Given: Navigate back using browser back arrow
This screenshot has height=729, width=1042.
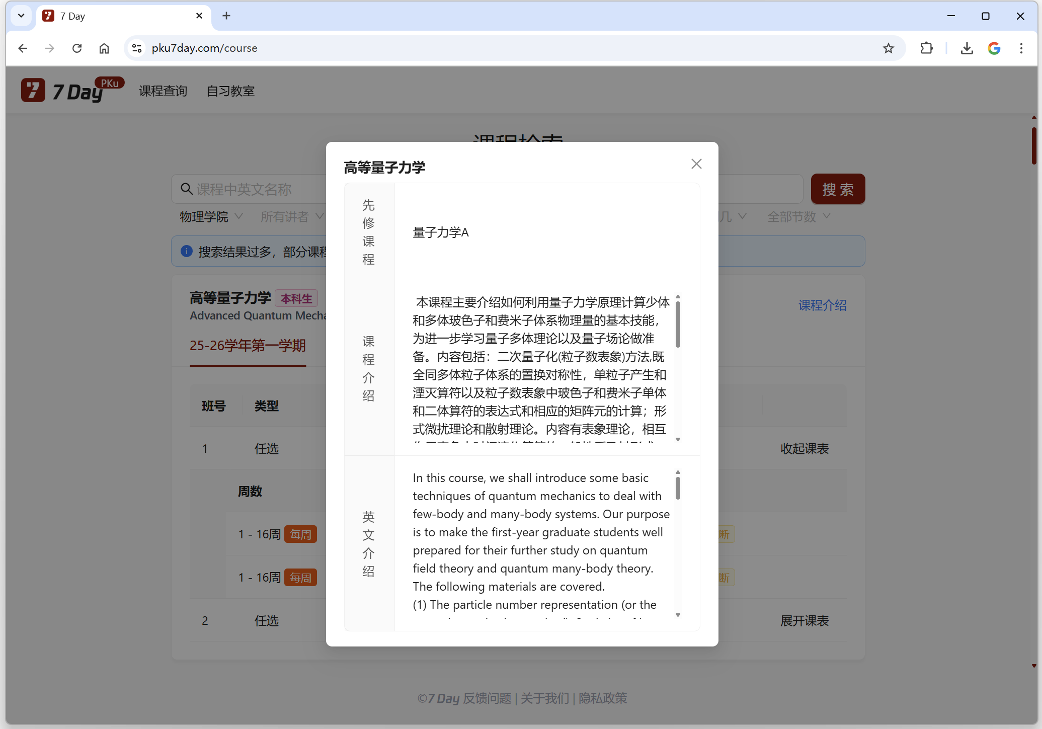Looking at the screenshot, I should (x=23, y=48).
